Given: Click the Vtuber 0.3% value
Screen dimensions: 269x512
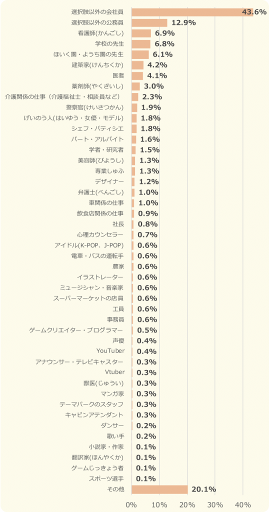Looking at the screenshot, I should pyautogui.click(x=147, y=372).
